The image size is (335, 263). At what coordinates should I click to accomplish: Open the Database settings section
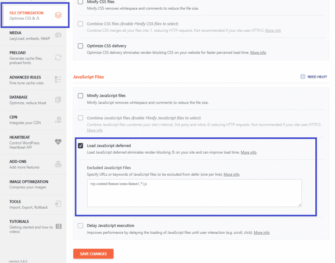coord(29,100)
